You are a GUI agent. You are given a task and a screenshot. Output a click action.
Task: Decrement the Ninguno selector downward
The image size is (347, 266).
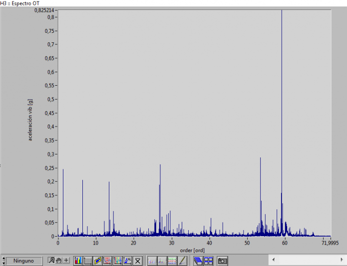click(3, 263)
